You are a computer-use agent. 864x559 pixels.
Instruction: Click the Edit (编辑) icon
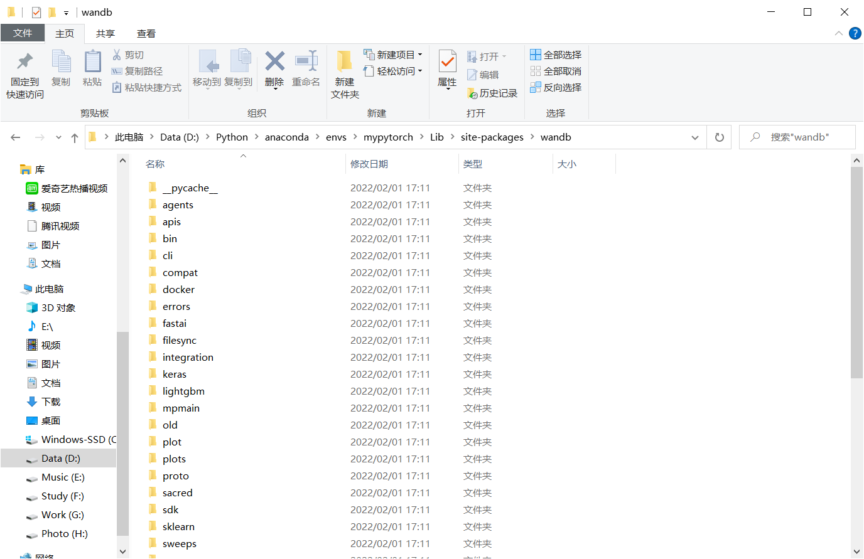[x=472, y=75]
